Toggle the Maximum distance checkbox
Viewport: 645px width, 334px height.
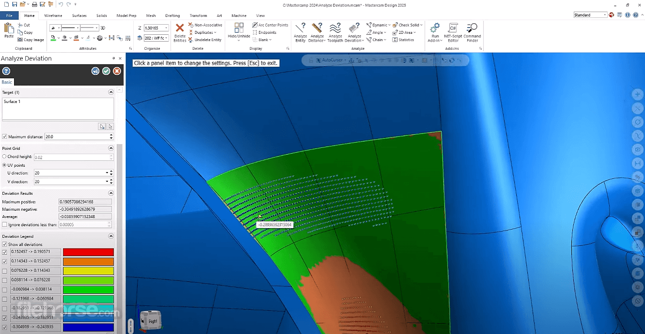[x=5, y=137]
